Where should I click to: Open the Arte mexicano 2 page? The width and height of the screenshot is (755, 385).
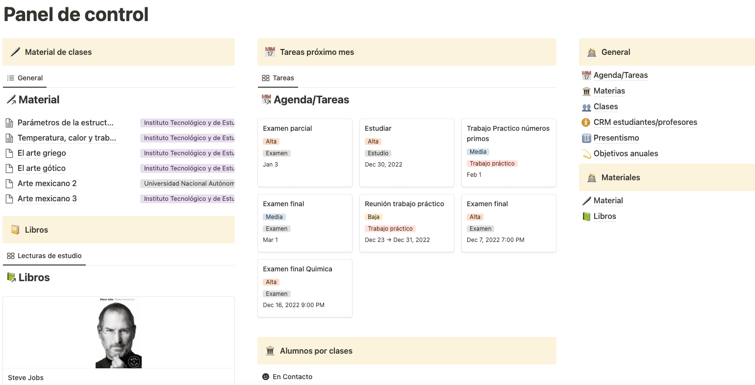coord(47,184)
